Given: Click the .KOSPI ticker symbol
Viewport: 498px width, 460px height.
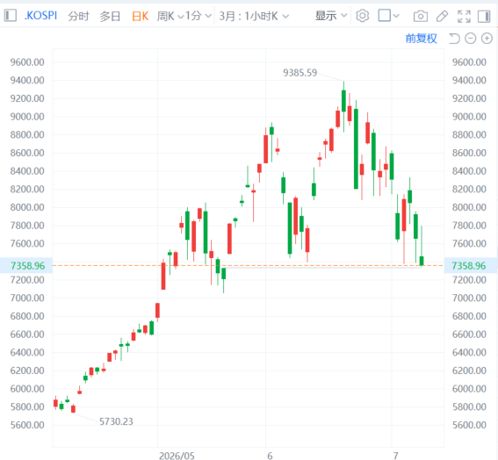Looking at the screenshot, I should [40, 16].
